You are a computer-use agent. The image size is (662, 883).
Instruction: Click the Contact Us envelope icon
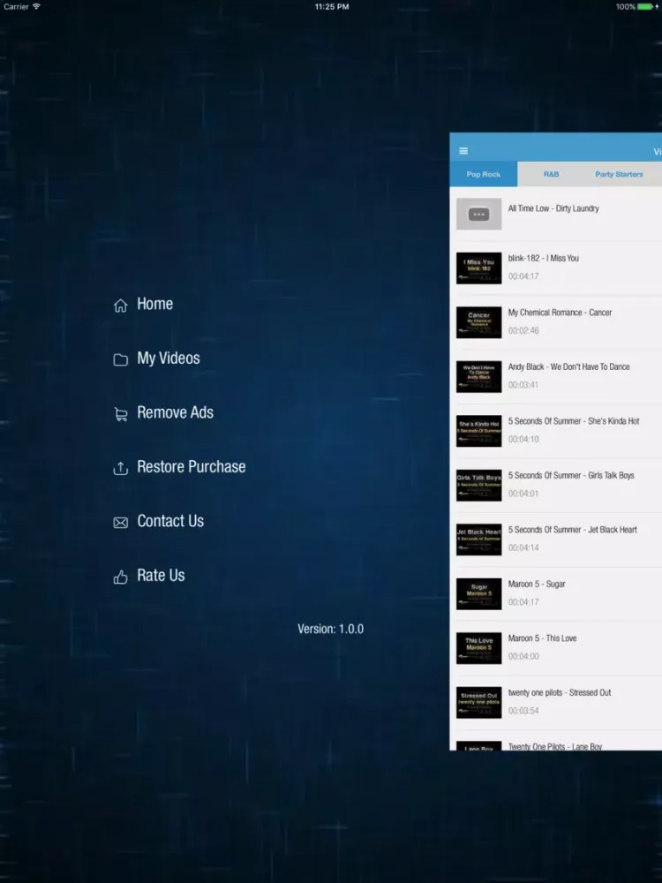(120, 523)
